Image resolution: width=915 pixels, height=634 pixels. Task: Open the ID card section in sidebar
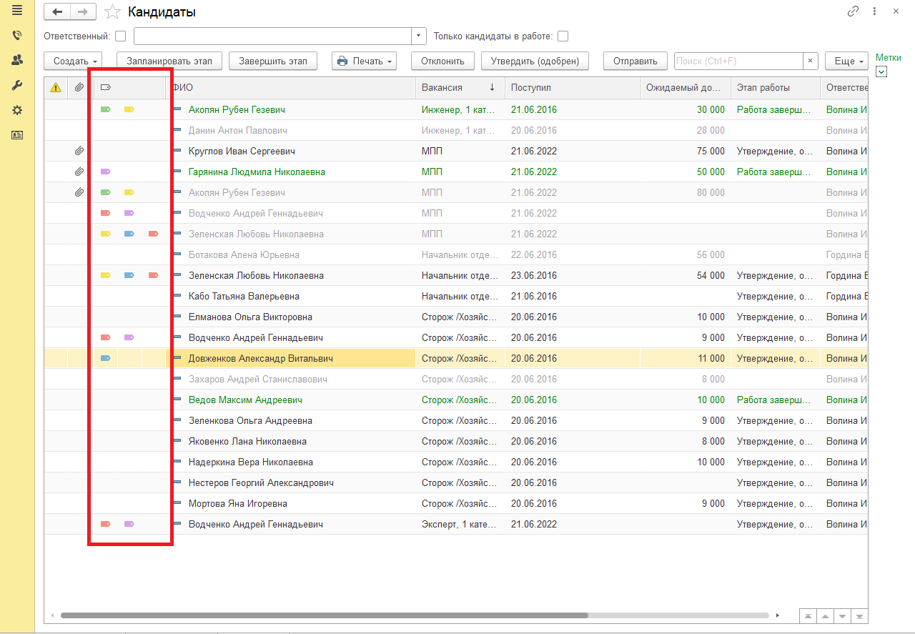coord(17,135)
